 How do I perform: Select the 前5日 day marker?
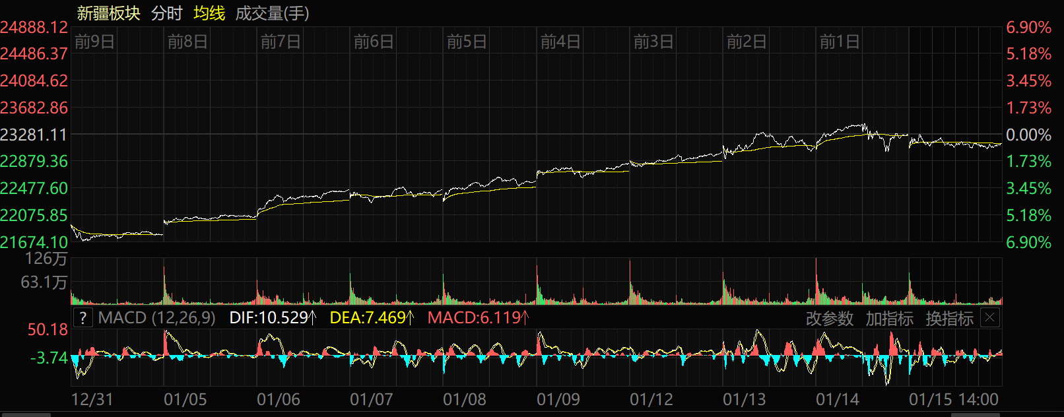467,42
